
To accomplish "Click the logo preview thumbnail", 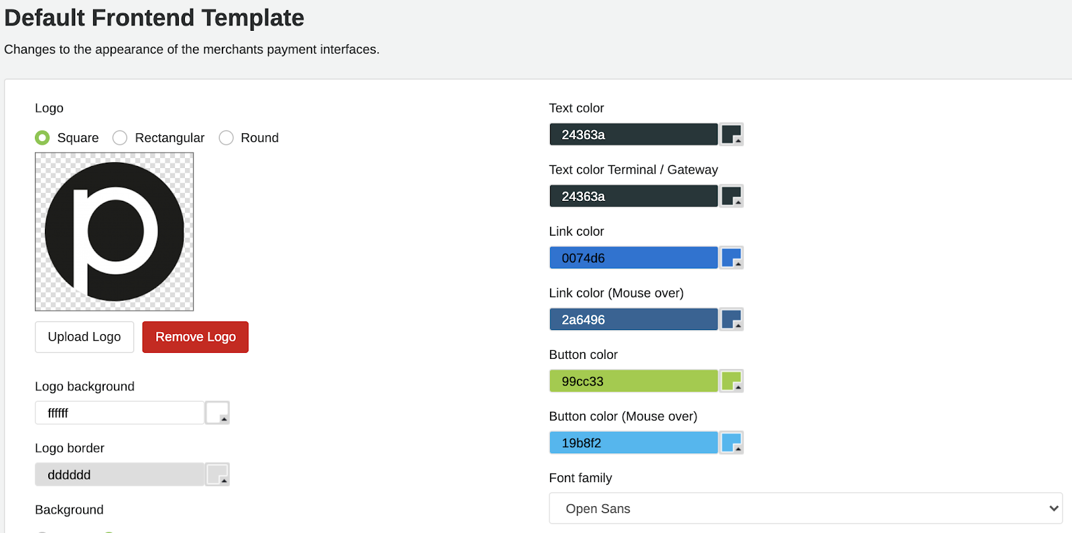I will [x=115, y=232].
